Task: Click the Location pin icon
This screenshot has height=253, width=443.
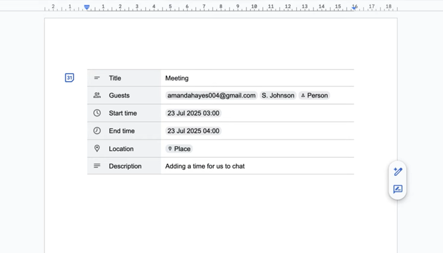Action: (x=97, y=148)
